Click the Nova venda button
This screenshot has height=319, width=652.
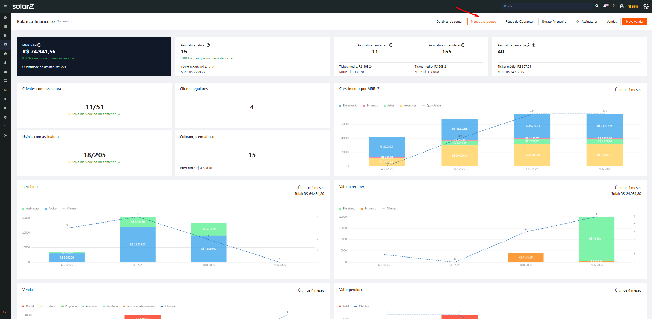coord(634,22)
